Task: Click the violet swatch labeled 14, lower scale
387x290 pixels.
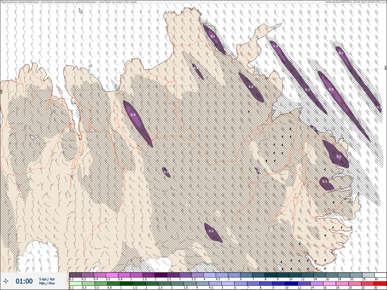Action: (317, 284)
